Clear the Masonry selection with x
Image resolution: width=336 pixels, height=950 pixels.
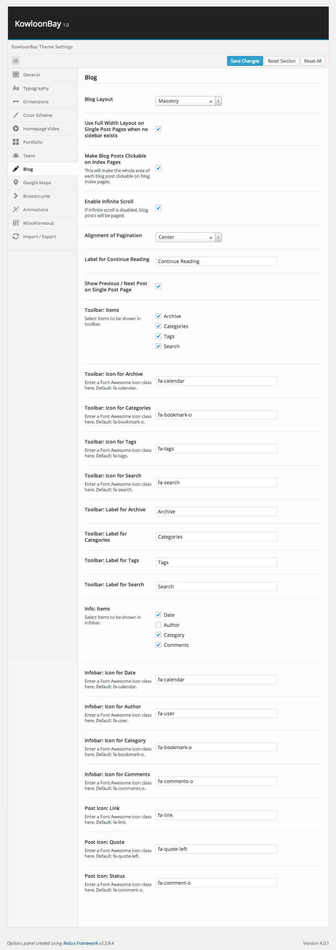[211, 101]
